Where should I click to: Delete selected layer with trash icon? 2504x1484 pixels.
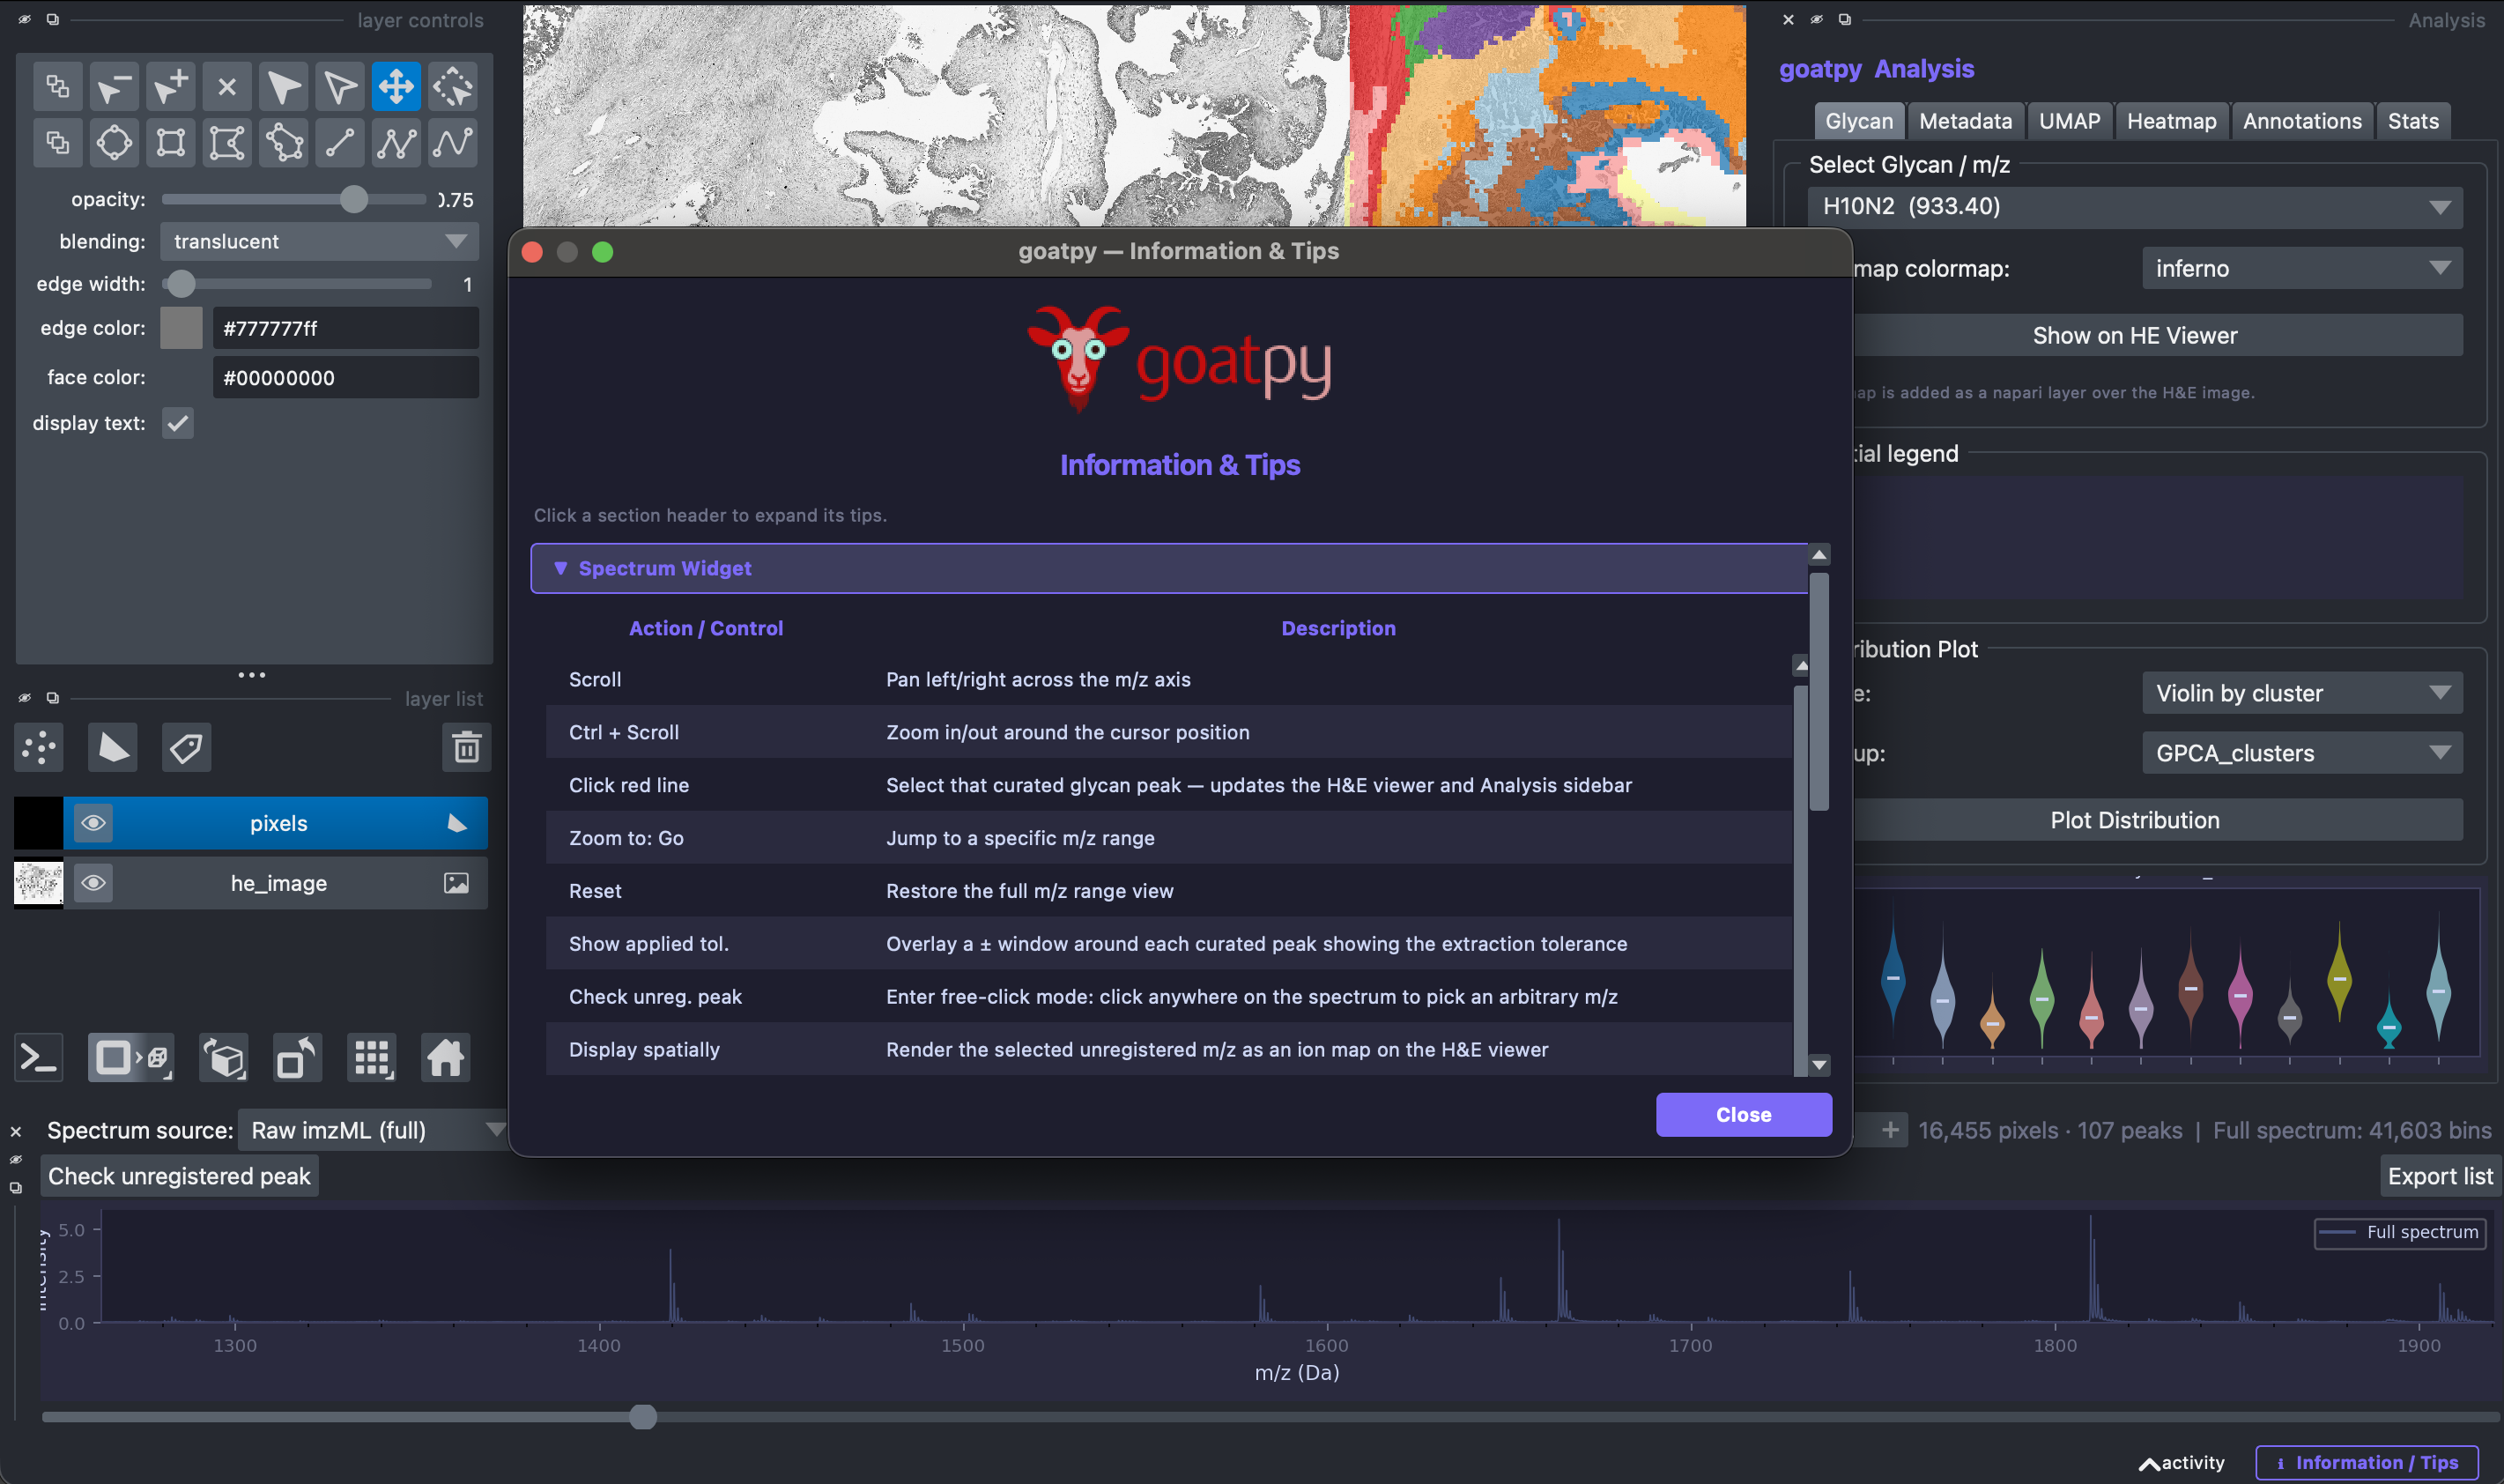point(466,747)
